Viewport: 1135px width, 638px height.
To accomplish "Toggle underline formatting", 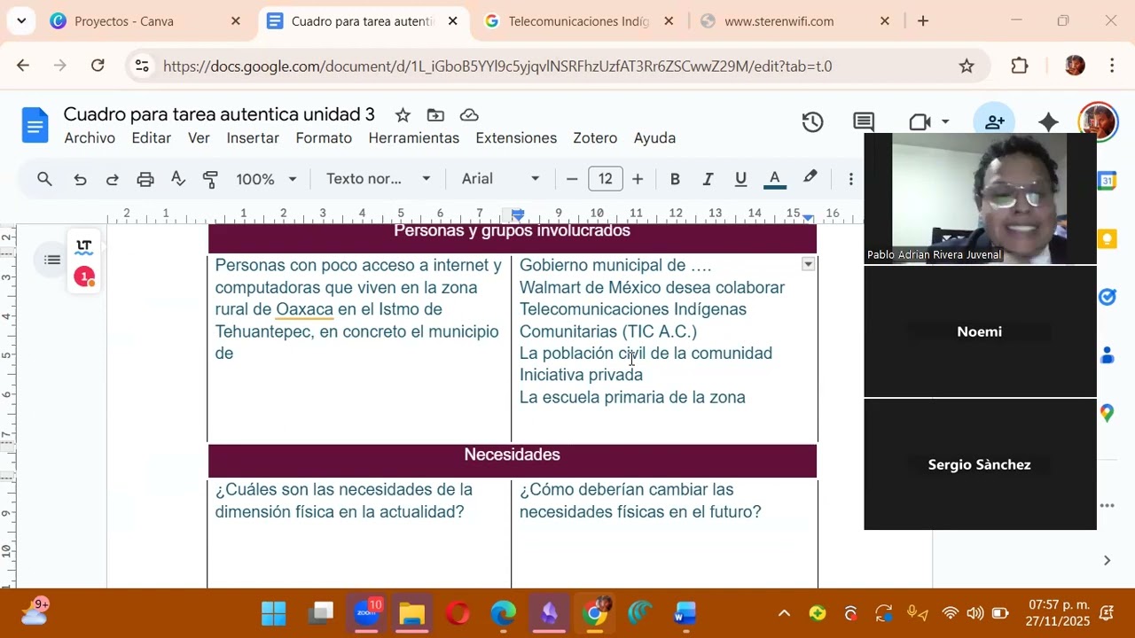I will pyautogui.click(x=740, y=179).
